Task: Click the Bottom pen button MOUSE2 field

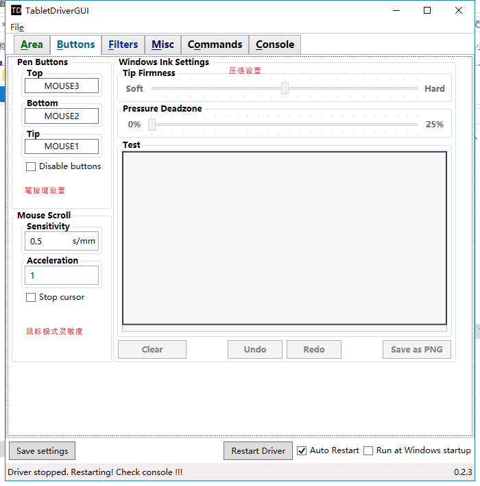Action: [x=62, y=116]
